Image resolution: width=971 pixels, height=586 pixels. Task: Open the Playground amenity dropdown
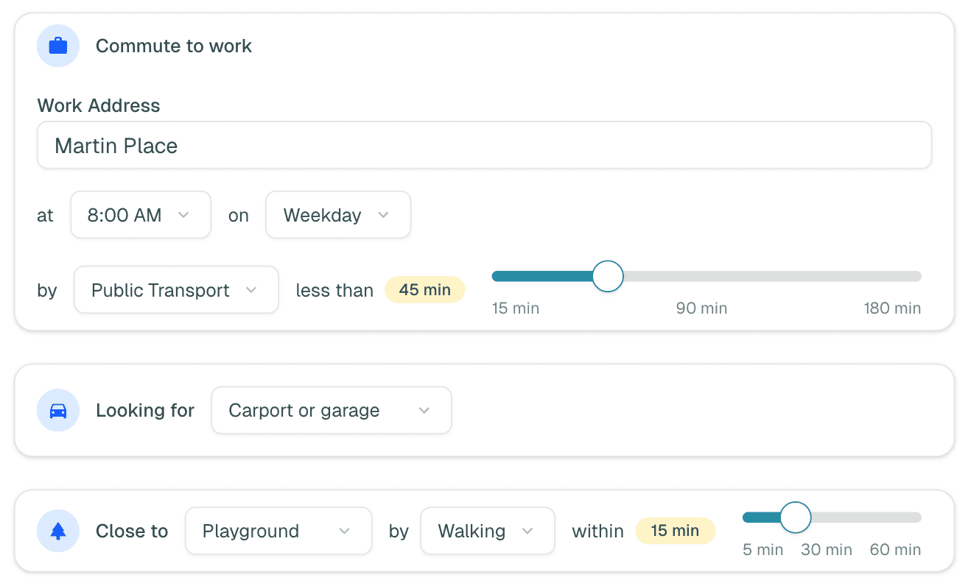pyautogui.click(x=278, y=532)
